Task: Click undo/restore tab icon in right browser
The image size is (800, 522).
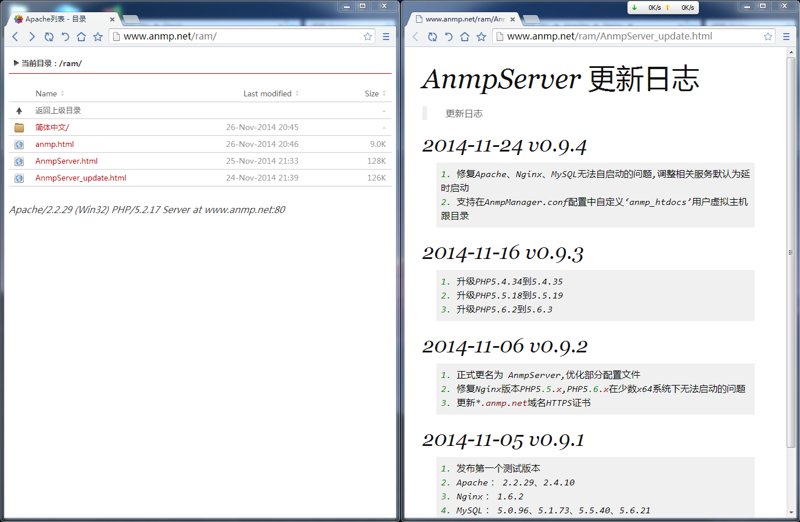Action: tap(449, 37)
